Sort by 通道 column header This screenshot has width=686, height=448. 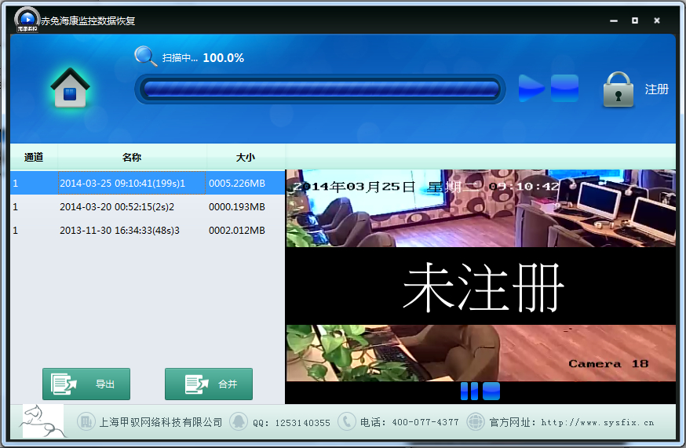coord(34,157)
